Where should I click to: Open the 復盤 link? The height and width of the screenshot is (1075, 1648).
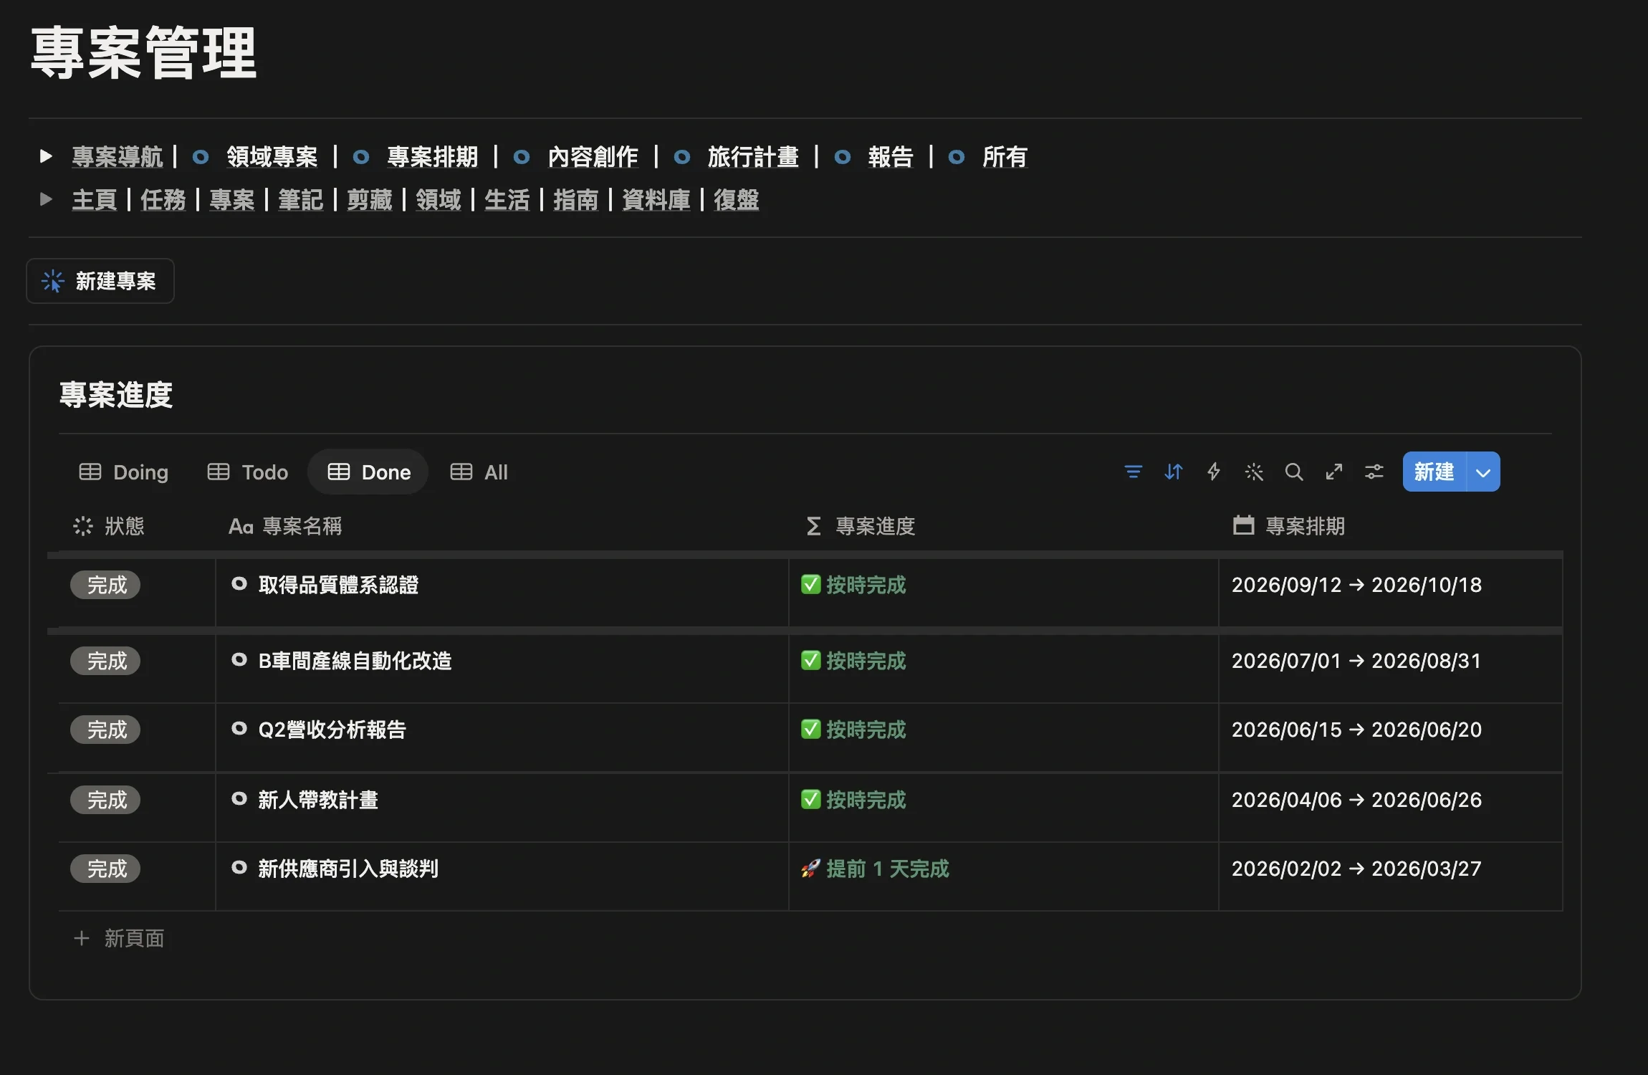point(737,199)
